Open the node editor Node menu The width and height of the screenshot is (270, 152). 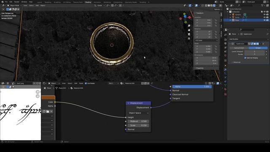[x=81, y=83]
